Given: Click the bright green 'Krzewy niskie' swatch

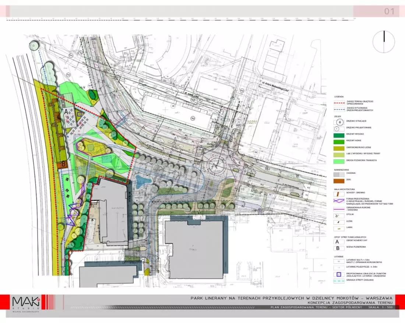Looking at the screenshot, I should [x=339, y=141].
